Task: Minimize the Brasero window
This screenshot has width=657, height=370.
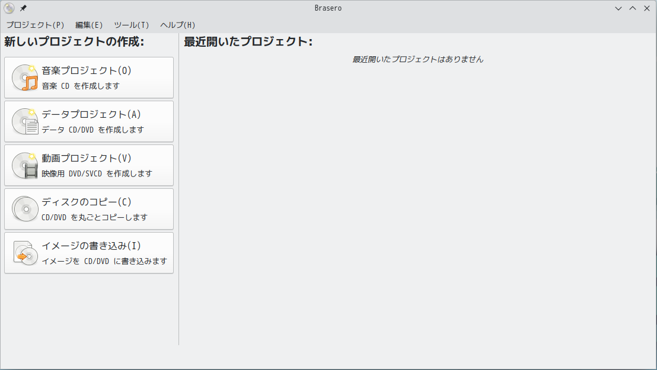Action: point(618,8)
